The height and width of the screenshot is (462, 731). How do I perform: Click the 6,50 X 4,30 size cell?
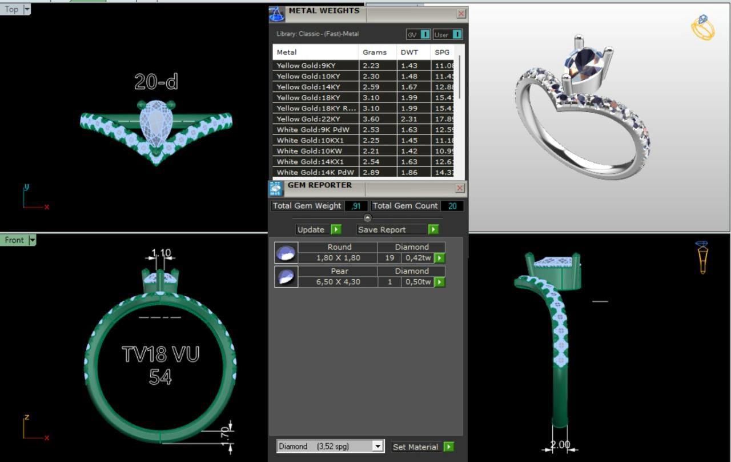point(338,282)
